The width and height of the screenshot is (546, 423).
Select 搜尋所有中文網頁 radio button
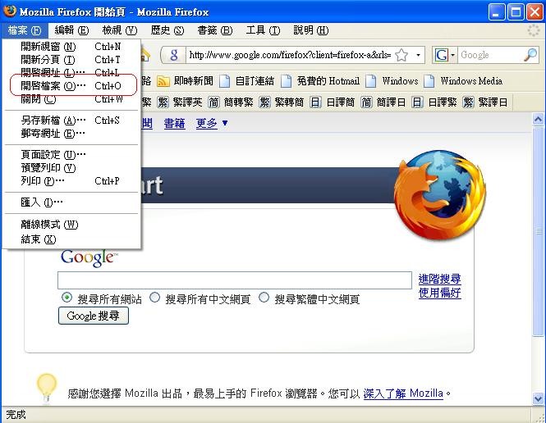tap(154, 298)
